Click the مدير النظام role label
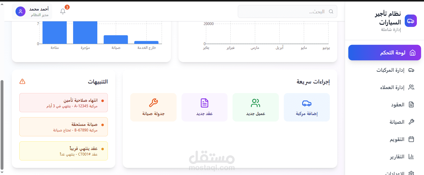The image size is (424, 175). 39,15
